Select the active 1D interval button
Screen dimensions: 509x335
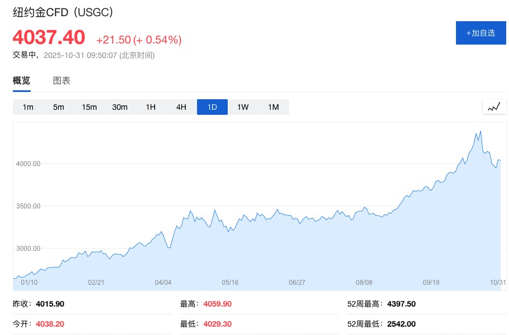212,107
